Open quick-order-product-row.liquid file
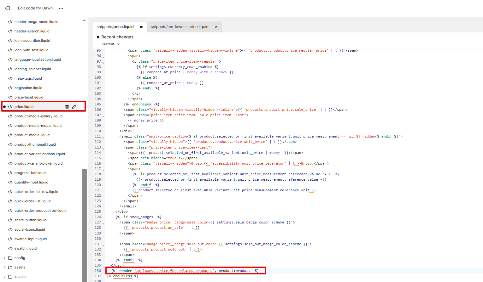Screen dimensions: 483x282 [x=40, y=211]
